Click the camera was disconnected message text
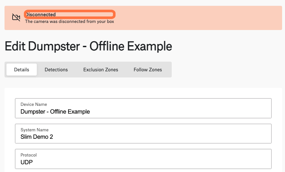The height and width of the screenshot is (172, 285). pyautogui.click(x=69, y=21)
